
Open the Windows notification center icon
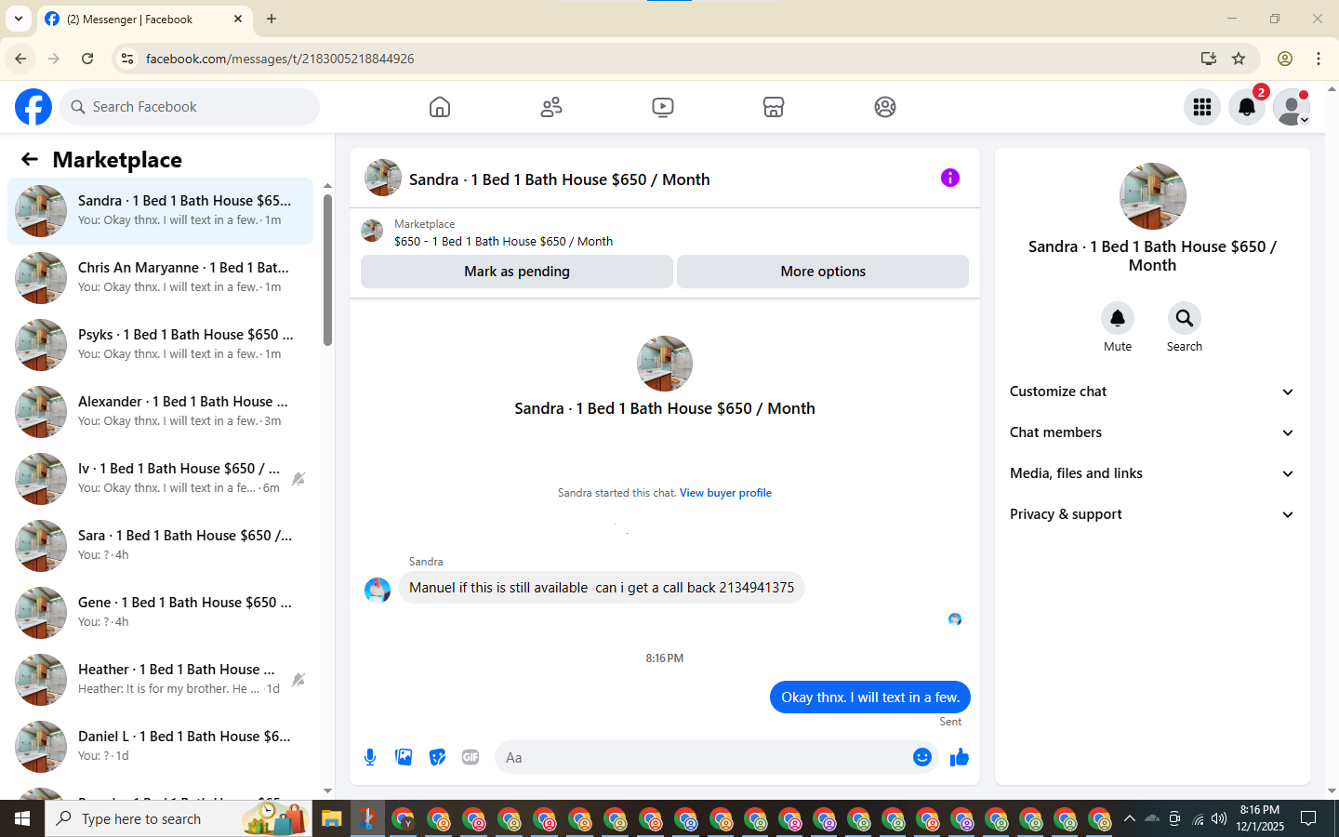click(1308, 818)
